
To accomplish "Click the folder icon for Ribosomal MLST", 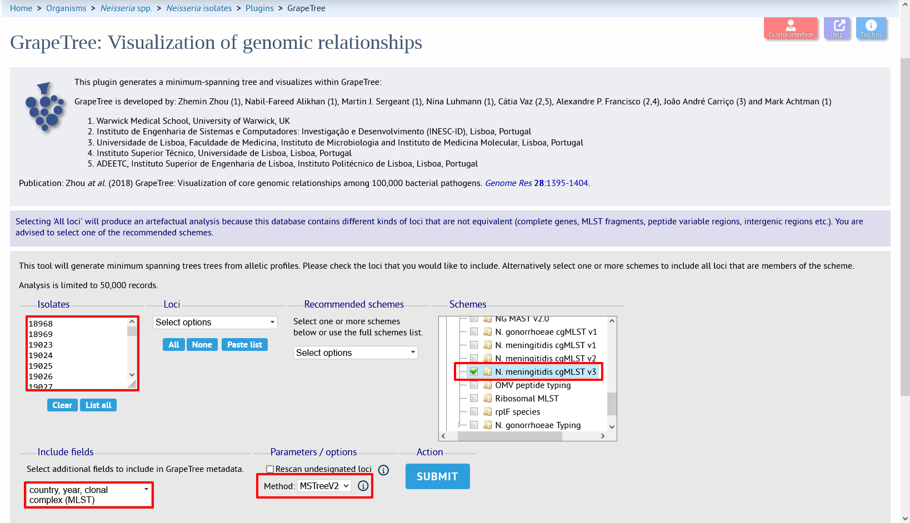I will coord(488,399).
